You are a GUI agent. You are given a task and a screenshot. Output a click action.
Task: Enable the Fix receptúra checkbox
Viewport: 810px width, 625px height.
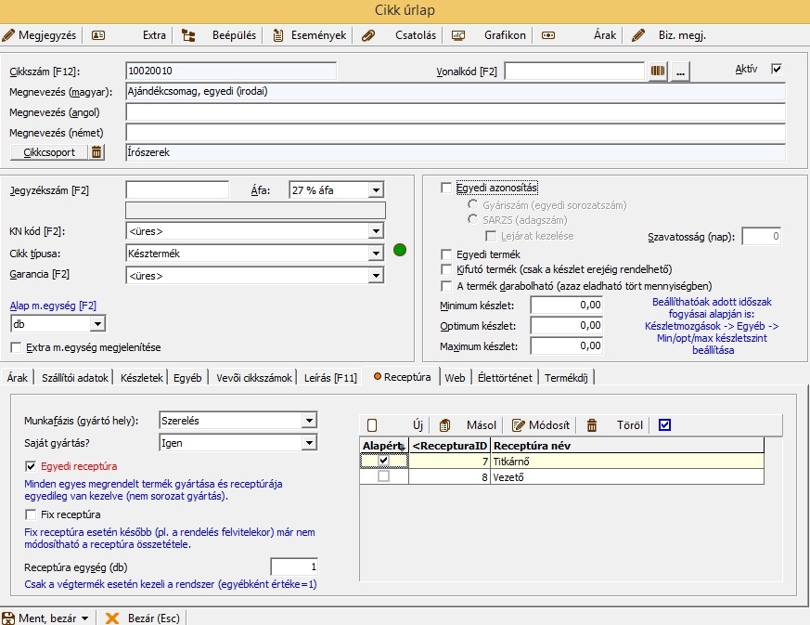[32, 514]
